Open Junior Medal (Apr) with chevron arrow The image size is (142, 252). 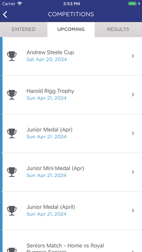pyautogui.click(x=133, y=133)
